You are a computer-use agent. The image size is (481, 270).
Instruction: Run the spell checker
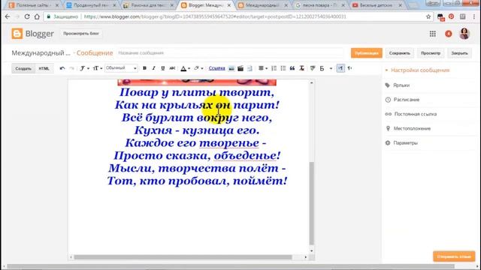tap(313, 68)
